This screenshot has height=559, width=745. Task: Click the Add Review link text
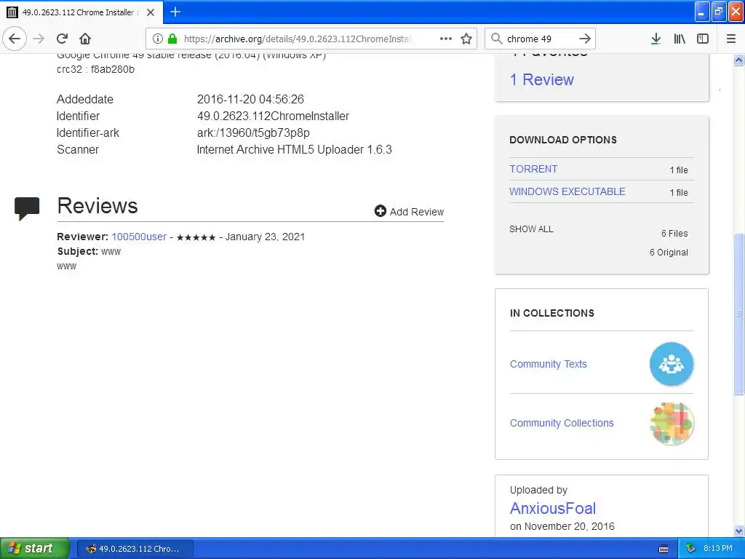[417, 212]
